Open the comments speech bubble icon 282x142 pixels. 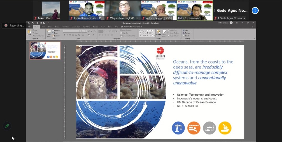253,27
